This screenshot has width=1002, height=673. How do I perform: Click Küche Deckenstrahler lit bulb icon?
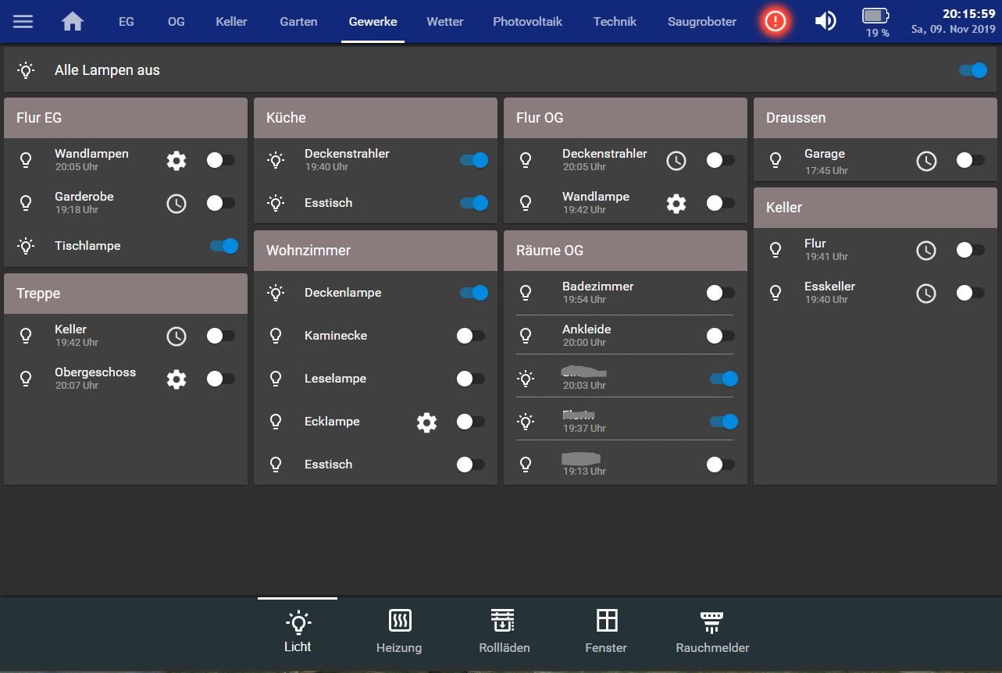tap(276, 160)
